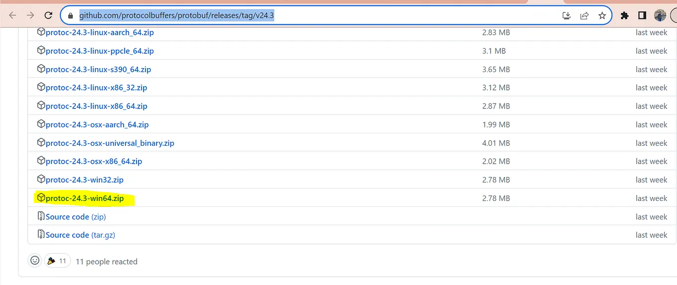This screenshot has width=677, height=285.
Task: Download protoc-24.3-linux-x86_64.zip
Action: pyautogui.click(x=96, y=106)
